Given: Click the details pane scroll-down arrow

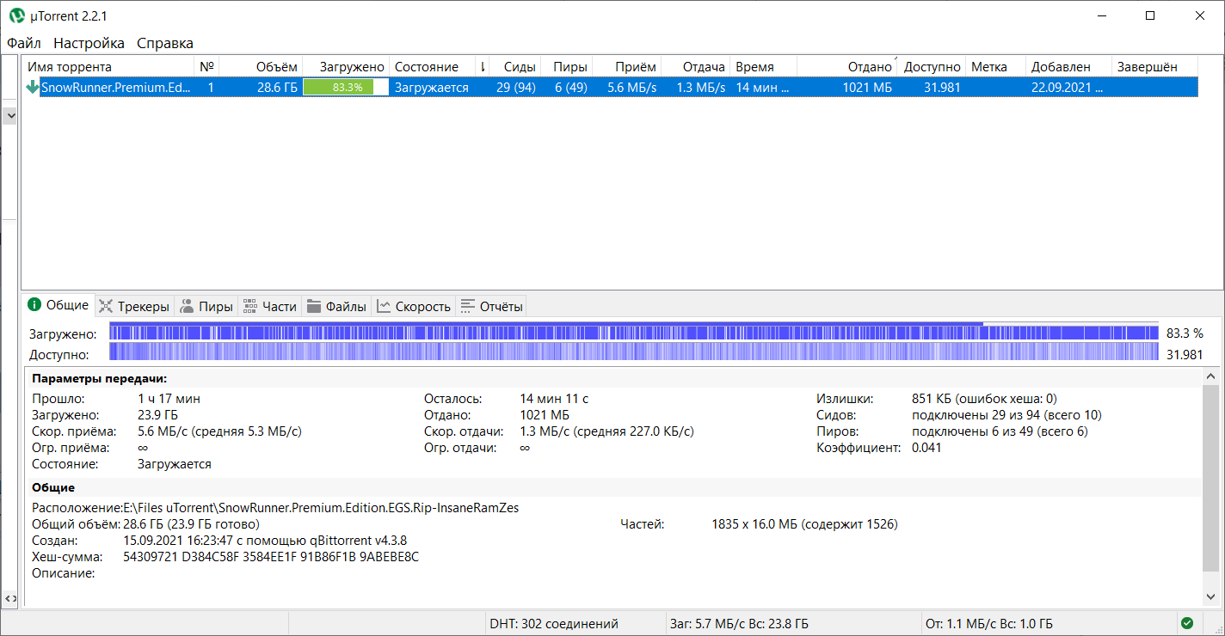Looking at the screenshot, I should (x=1213, y=597).
